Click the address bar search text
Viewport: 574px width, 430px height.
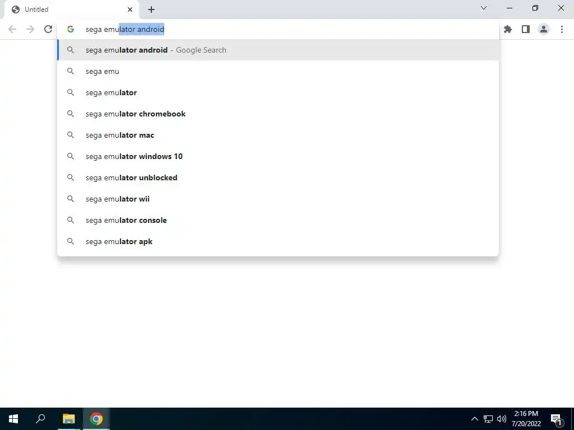click(125, 29)
